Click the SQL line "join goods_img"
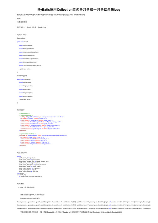Image resolution: width=158 pixels, height=223 pixels. coord(22,175)
